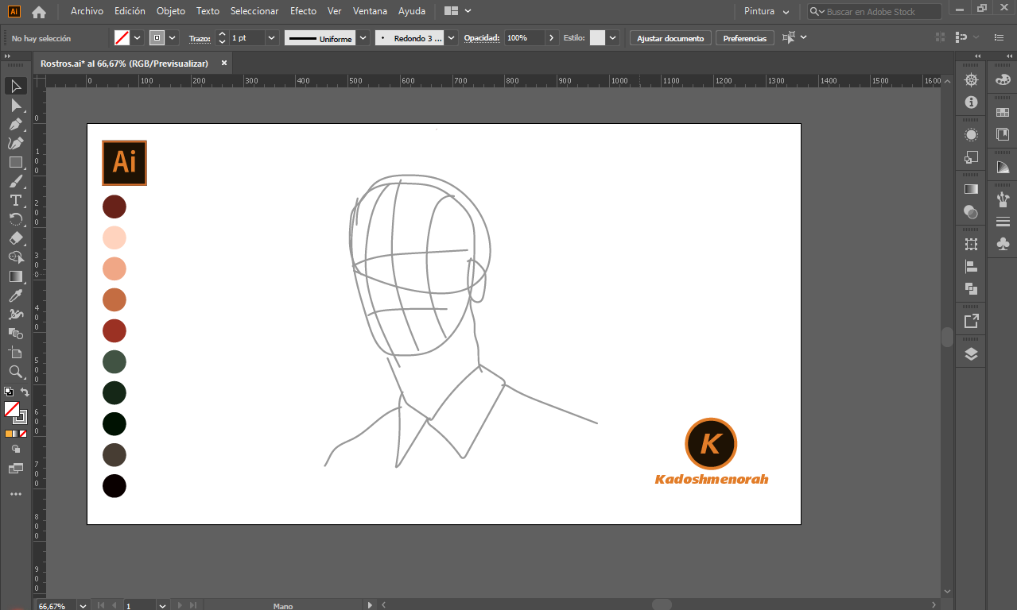This screenshot has width=1017, height=610.
Task: Pick the Eyedropper tool
Action: tap(16, 295)
